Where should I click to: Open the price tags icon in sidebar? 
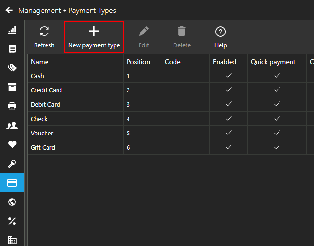coord(12,68)
